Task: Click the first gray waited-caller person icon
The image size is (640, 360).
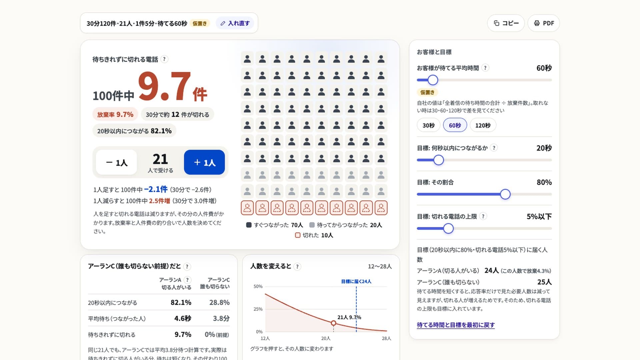Action: coord(247,174)
